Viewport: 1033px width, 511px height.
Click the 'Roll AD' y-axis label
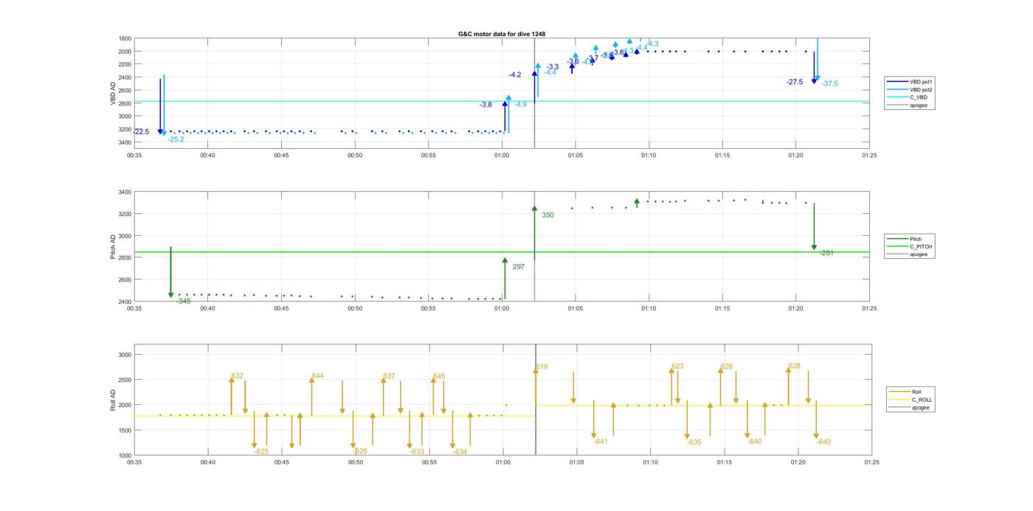113,399
